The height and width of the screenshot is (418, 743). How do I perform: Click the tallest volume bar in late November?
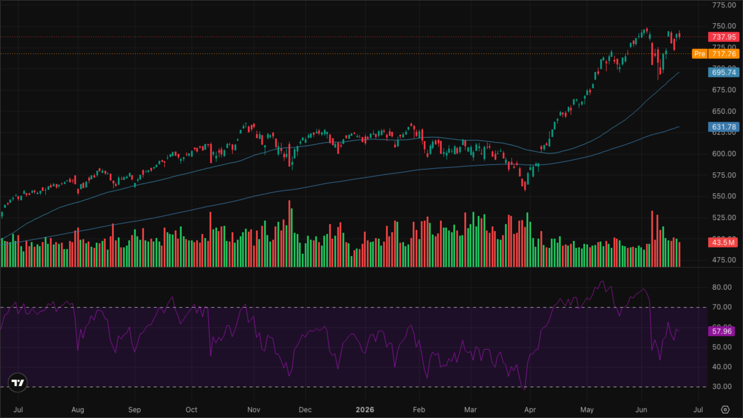click(x=289, y=233)
